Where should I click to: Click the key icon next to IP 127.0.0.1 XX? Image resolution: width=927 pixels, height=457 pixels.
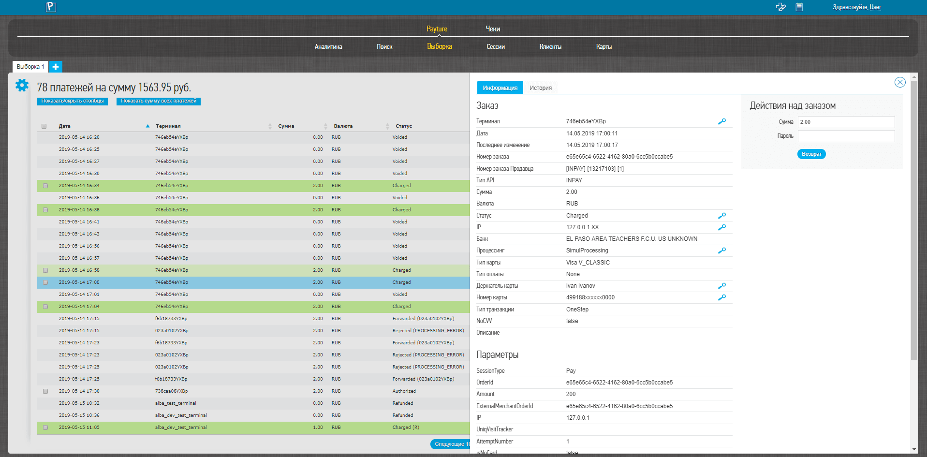click(722, 227)
